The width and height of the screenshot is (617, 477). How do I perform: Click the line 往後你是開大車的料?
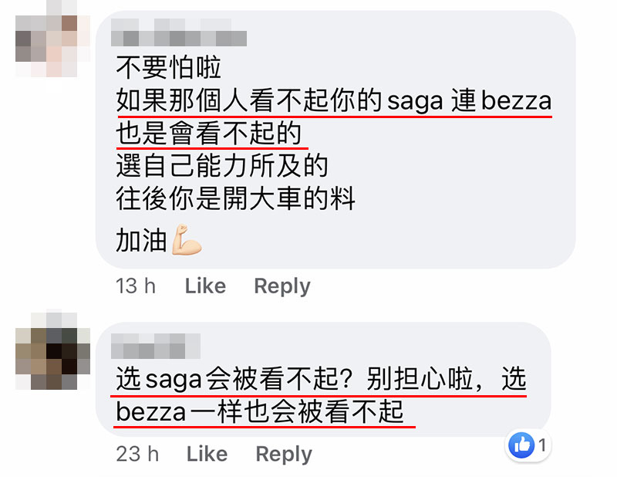[235, 198]
